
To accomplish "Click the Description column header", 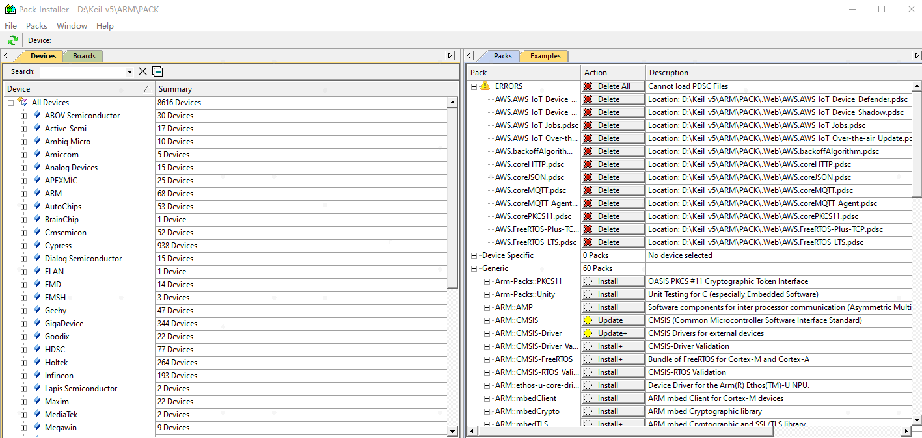I will tap(778, 73).
